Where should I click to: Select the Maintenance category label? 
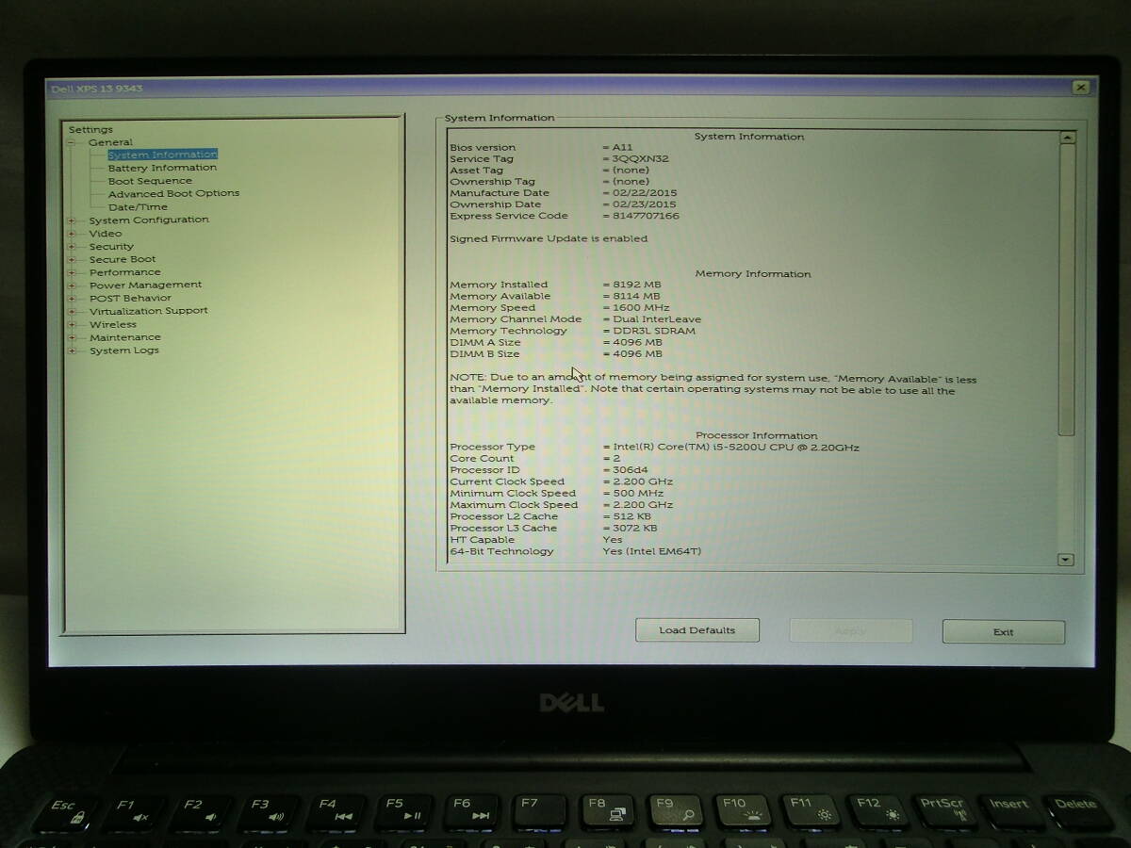(124, 336)
